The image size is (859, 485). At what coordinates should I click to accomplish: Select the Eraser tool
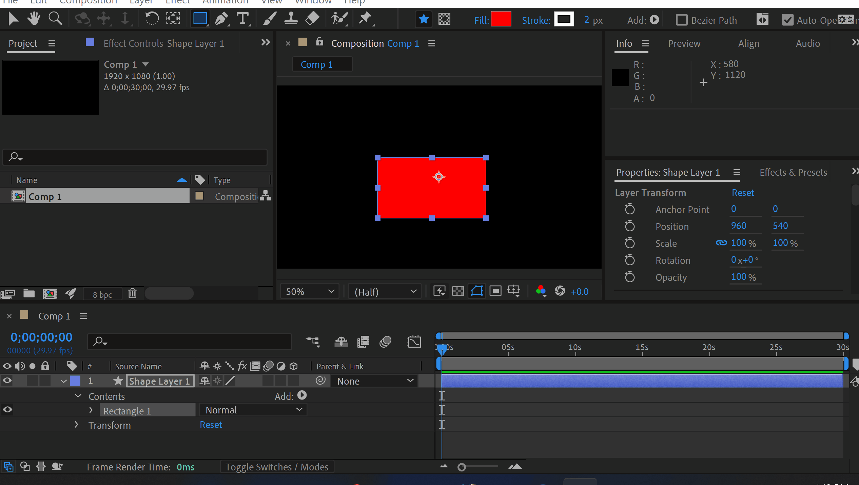pos(312,19)
